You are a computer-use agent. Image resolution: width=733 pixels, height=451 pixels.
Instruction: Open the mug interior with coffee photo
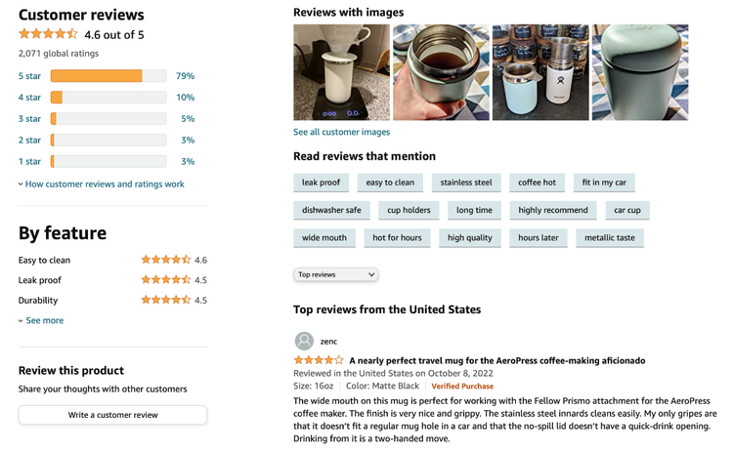click(440, 72)
